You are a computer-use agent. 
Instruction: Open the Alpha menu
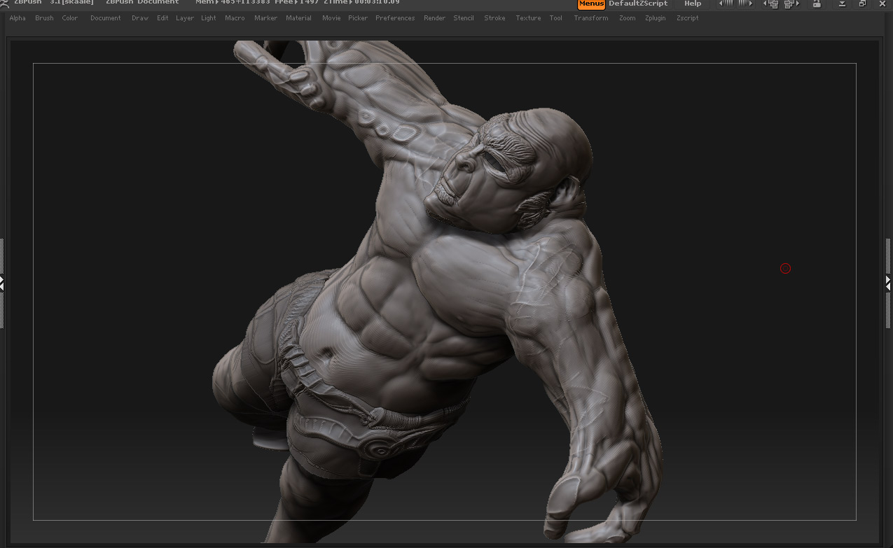(18, 18)
